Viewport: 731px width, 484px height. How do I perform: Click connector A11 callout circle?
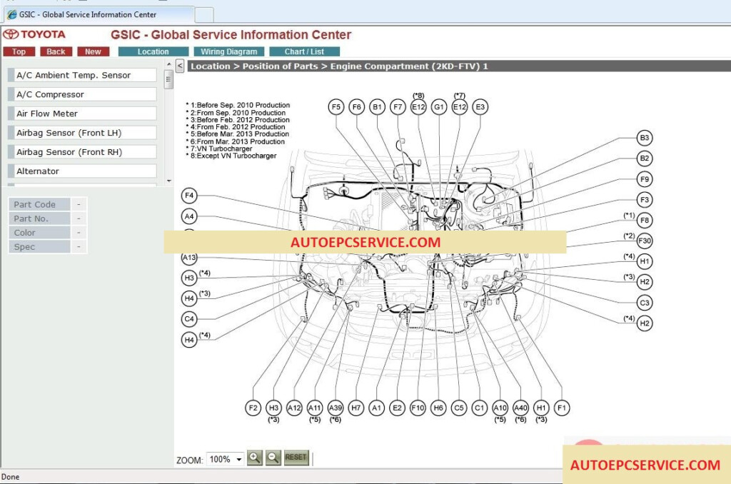[x=315, y=408]
